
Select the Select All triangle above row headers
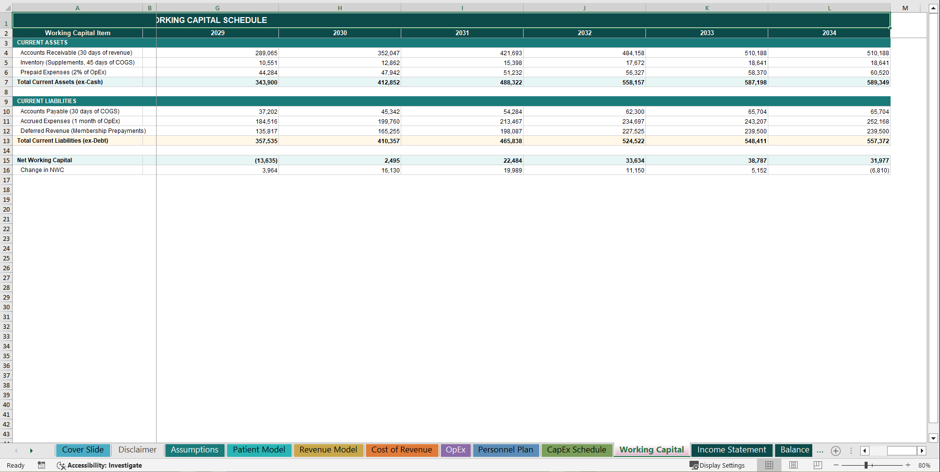click(6, 7)
